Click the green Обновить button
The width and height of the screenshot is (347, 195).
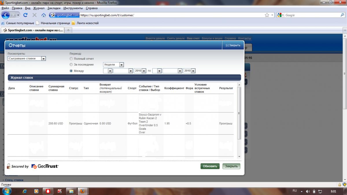click(210, 166)
